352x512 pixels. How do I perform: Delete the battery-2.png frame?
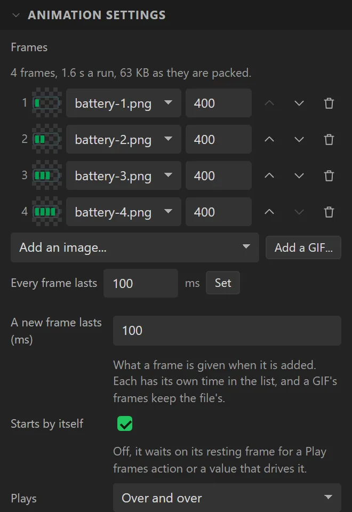(329, 139)
